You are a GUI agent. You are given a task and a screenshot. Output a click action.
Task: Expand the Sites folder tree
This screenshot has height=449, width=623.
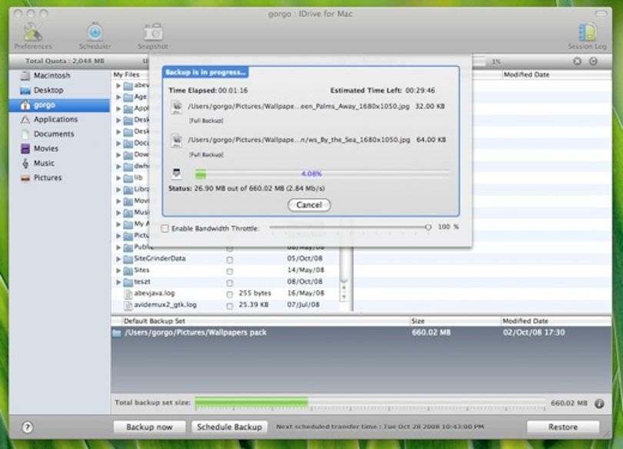click(x=118, y=270)
